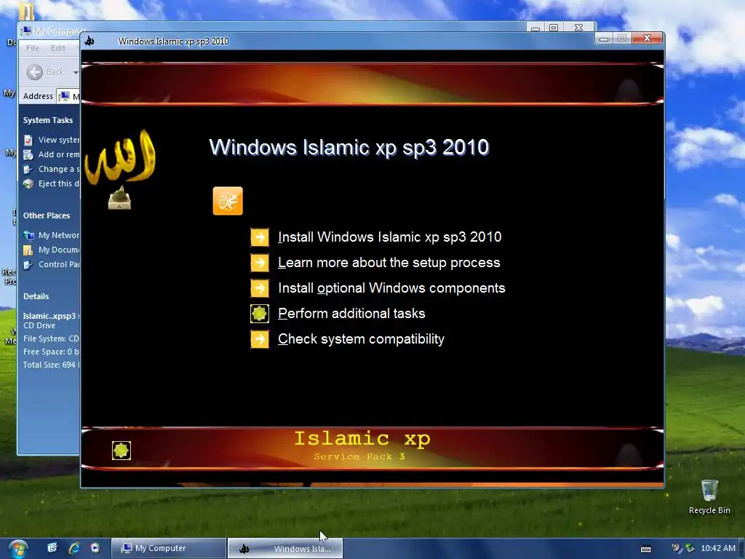Click arrow icon beside Learn more about setup
Screen dimensions: 745x559
pos(260,262)
